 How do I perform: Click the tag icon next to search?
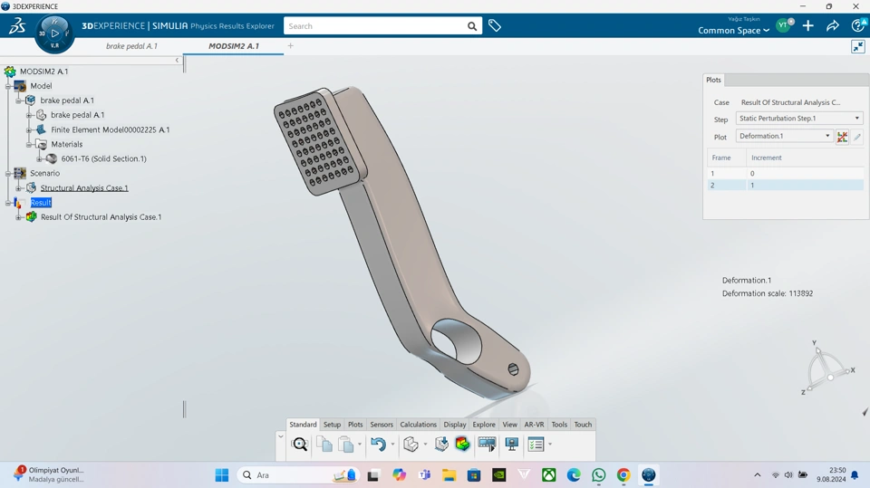tap(495, 25)
